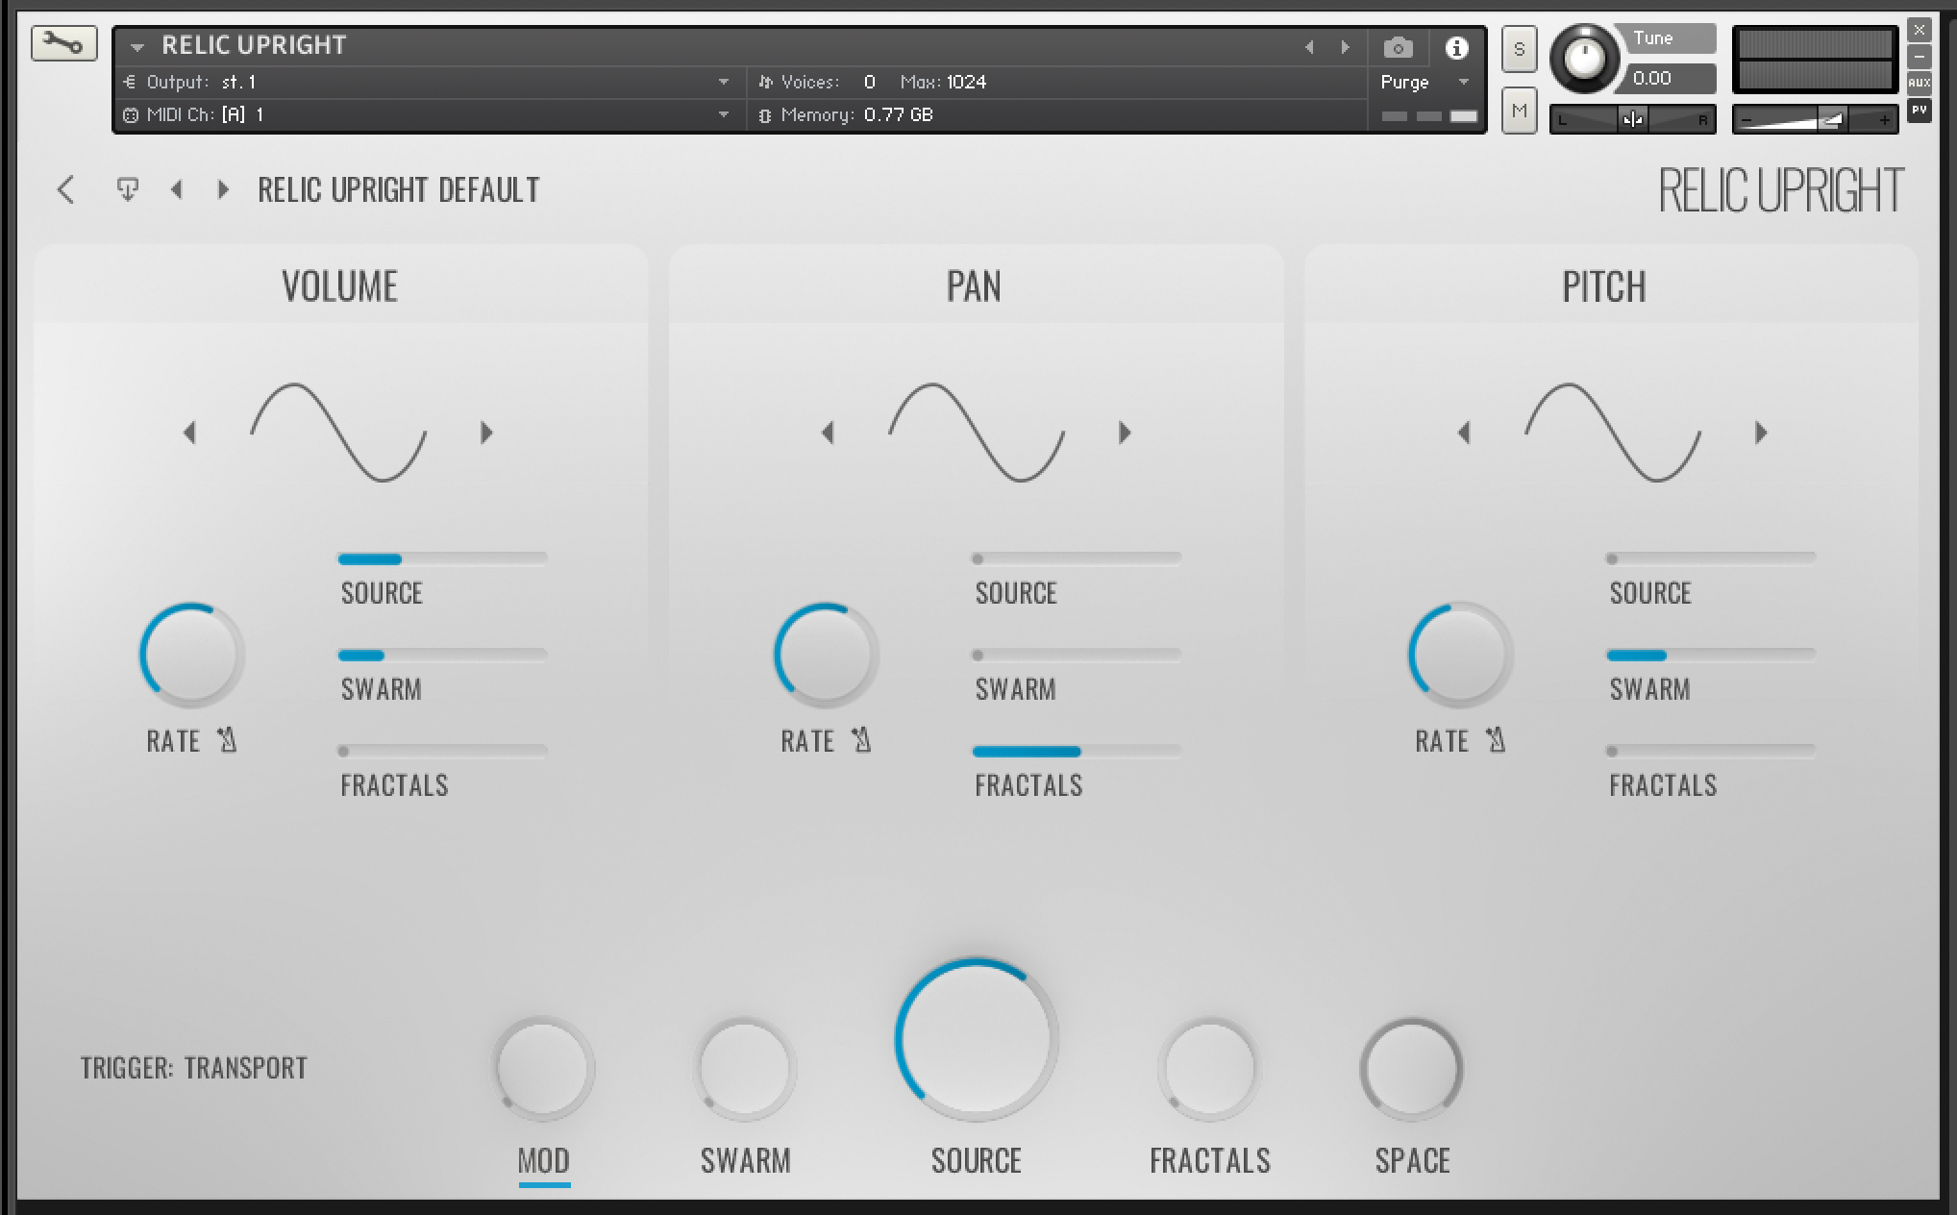This screenshot has width=1957, height=1215.
Task: Choose next Pan LFO waveform
Action: [x=1125, y=433]
